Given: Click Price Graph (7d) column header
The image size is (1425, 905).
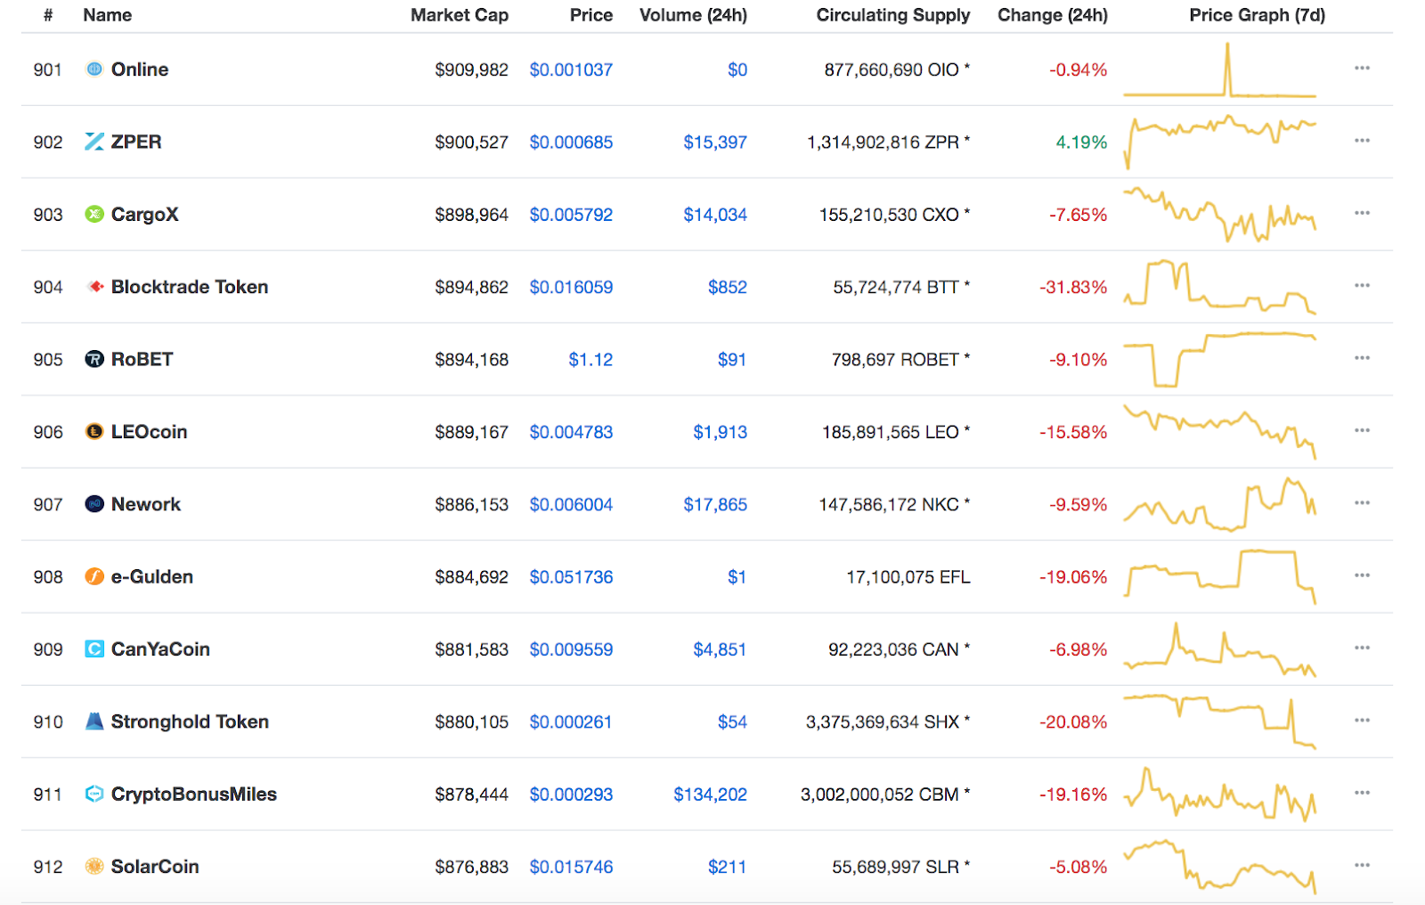Looking at the screenshot, I should coord(1257,15).
